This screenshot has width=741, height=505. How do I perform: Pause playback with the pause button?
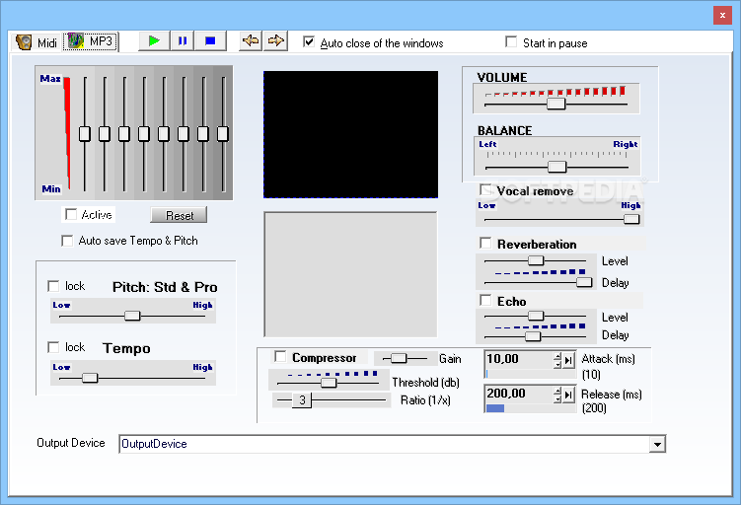pyautogui.click(x=183, y=41)
